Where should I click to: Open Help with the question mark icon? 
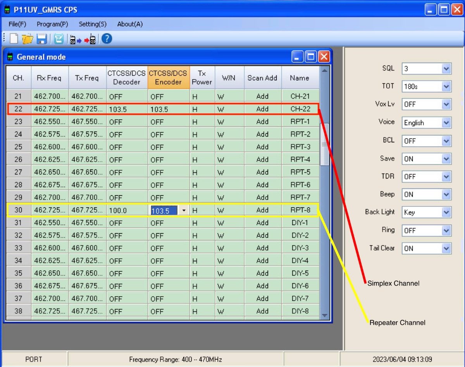coord(106,39)
